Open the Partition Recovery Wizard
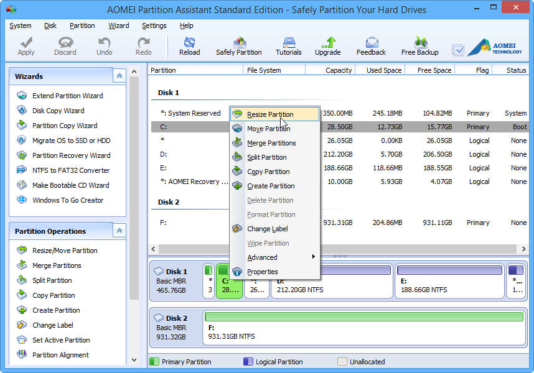Screen dimensions: 534x373 [71, 156]
